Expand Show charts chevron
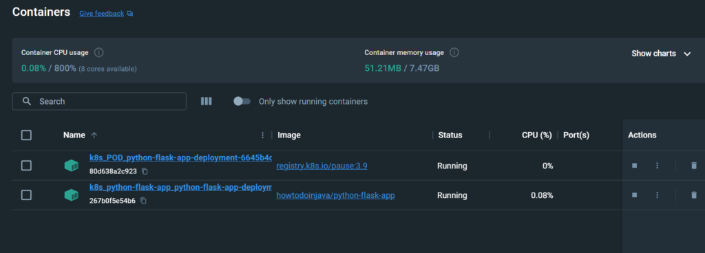Viewport: 705px width, 253px height. (x=687, y=54)
